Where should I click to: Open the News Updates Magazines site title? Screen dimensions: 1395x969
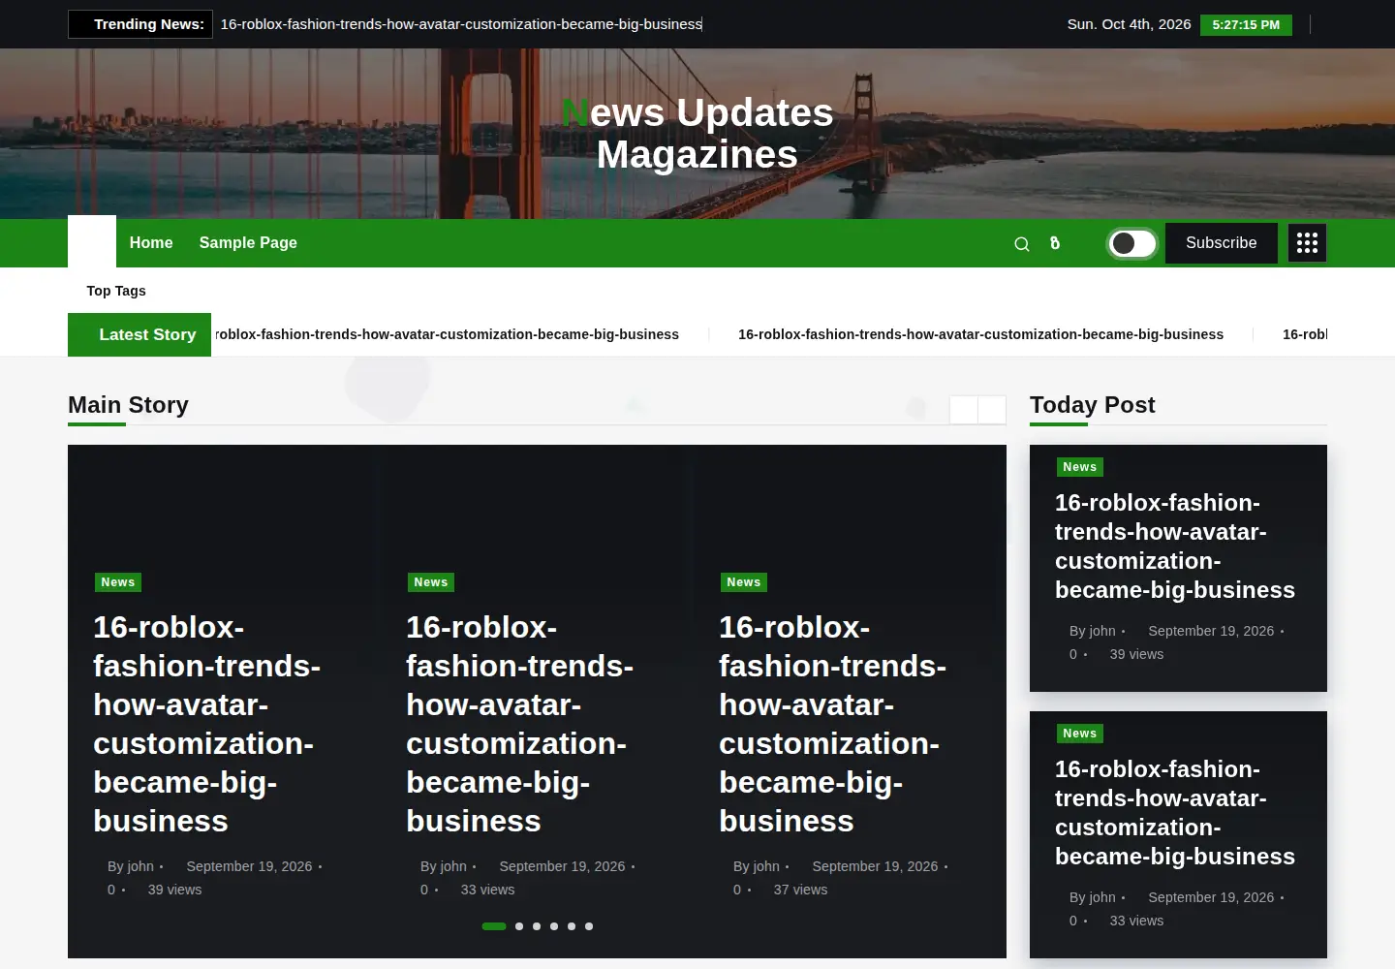(697, 134)
